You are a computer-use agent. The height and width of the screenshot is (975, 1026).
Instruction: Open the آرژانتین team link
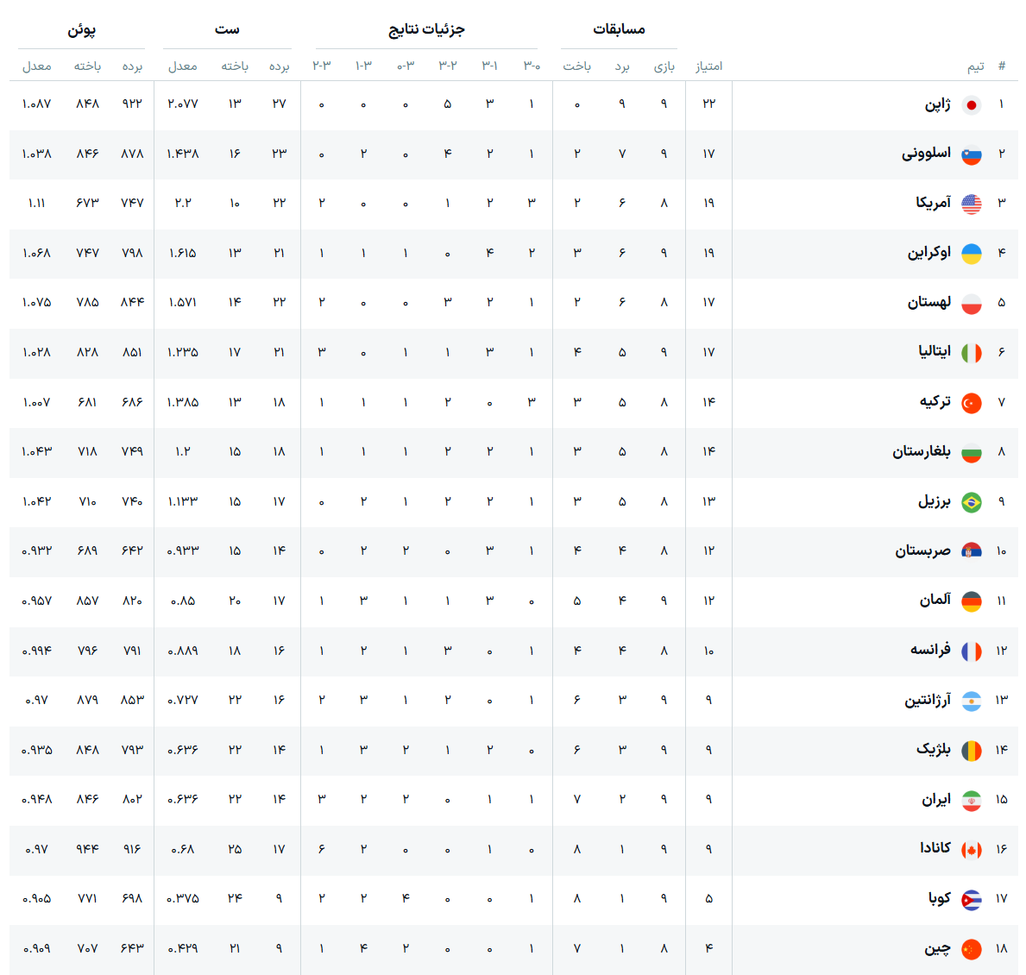pyautogui.click(x=927, y=700)
